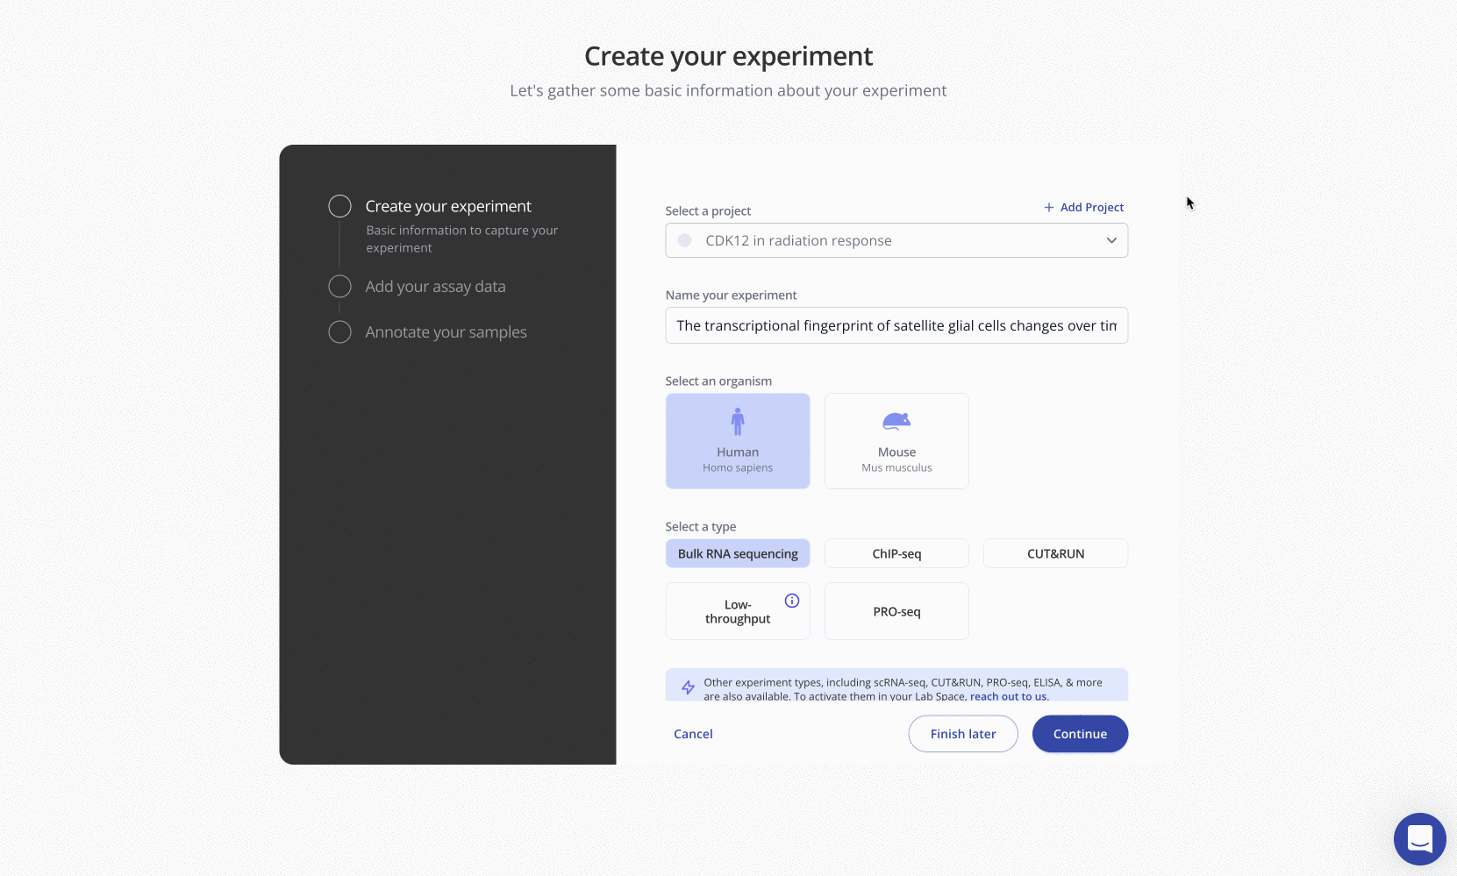Click the lightning bolt notice icon
This screenshot has width=1457, height=876.
pyautogui.click(x=689, y=687)
